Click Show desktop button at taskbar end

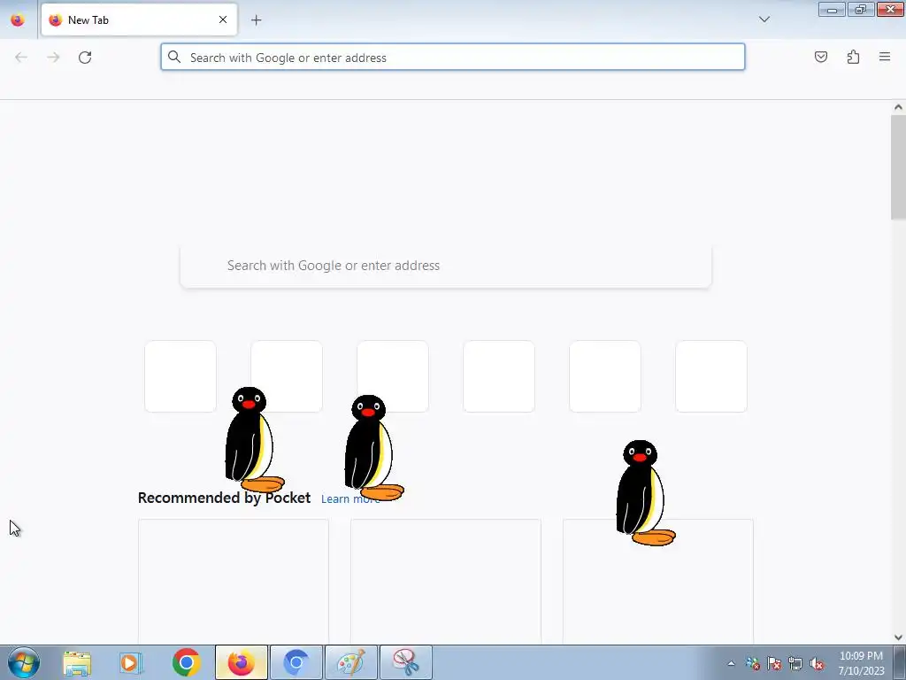[899, 662]
